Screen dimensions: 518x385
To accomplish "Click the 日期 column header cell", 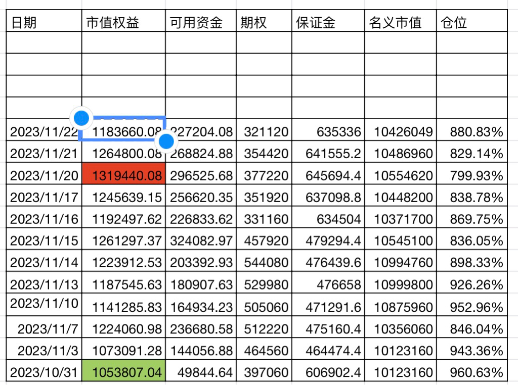I will click(x=44, y=23).
